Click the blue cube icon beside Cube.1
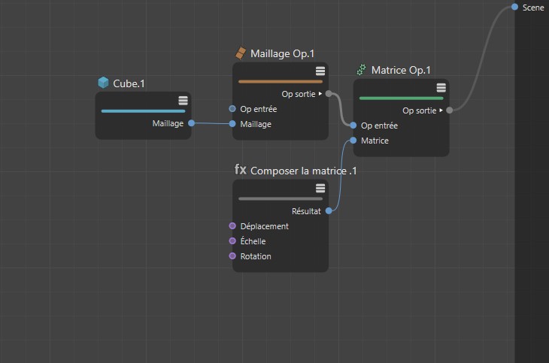This screenshot has width=549, height=363. coord(103,83)
